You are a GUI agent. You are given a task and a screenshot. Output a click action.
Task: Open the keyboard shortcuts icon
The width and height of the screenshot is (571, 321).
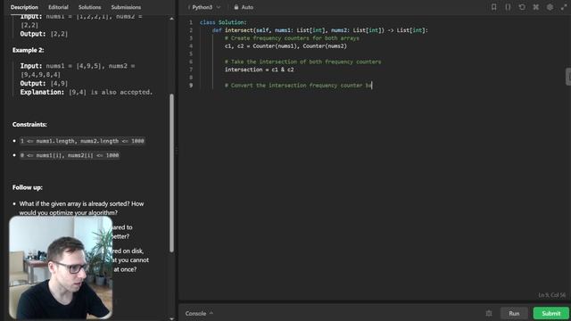tap(535, 7)
